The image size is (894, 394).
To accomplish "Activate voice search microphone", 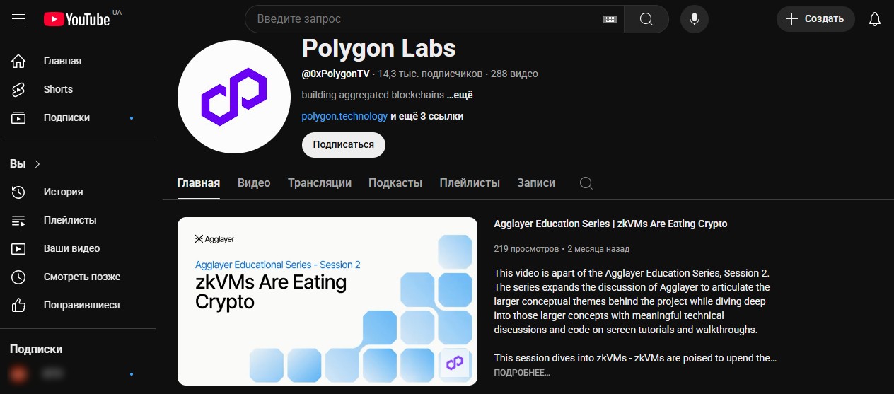I will point(695,19).
